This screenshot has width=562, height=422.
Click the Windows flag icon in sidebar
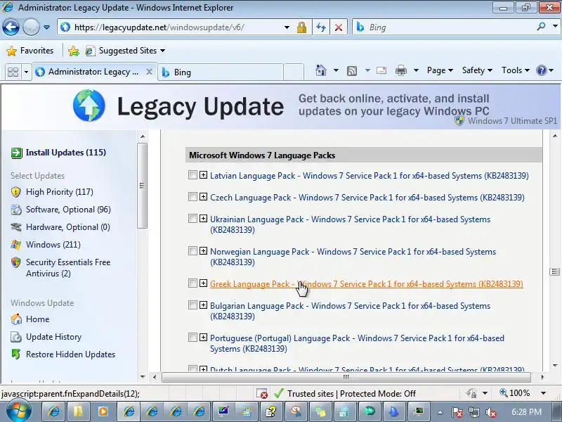click(15, 245)
